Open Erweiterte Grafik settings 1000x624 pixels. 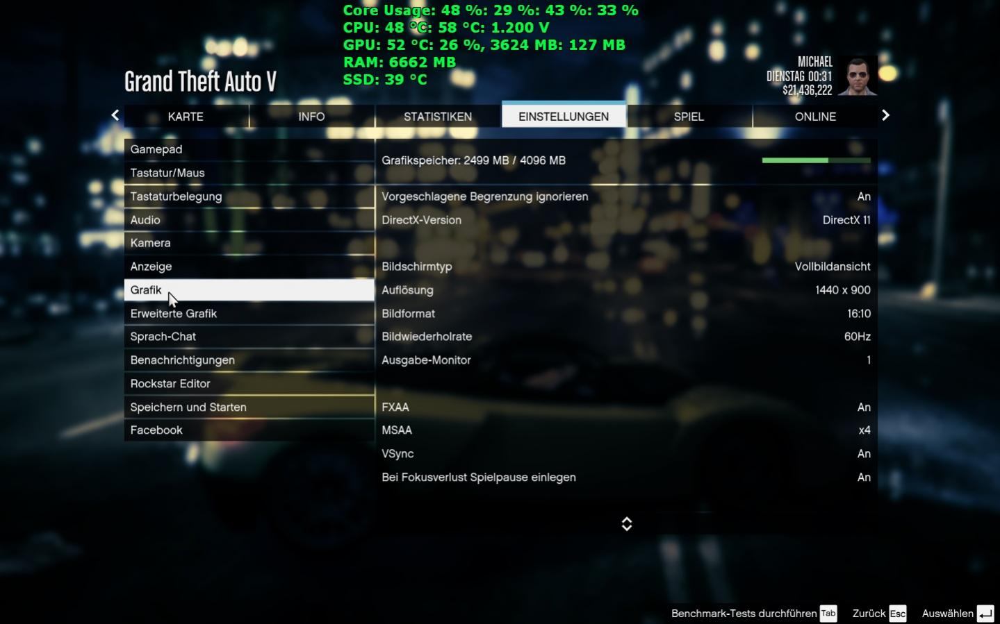pyautogui.click(x=249, y=314)
